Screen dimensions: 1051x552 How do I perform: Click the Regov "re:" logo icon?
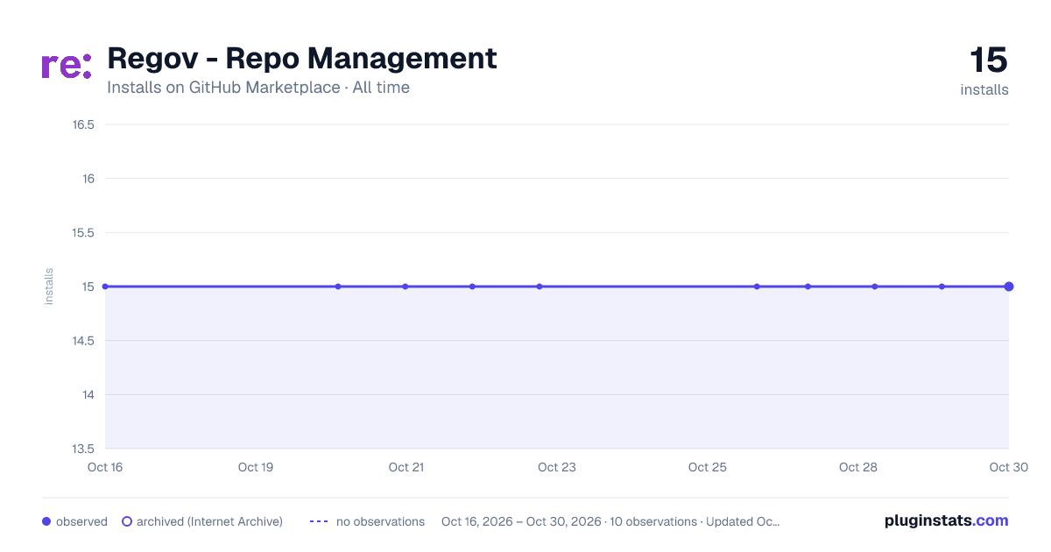pyautogui.click(x=67, y=66)
